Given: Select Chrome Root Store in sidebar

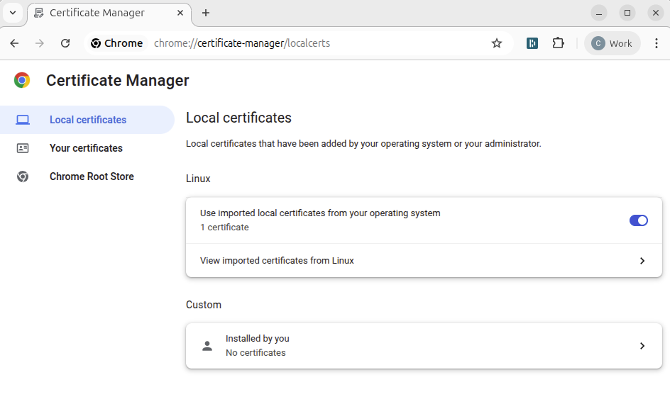Looking at the screenshot, I should pyautogui.click(x=92, y=176).
